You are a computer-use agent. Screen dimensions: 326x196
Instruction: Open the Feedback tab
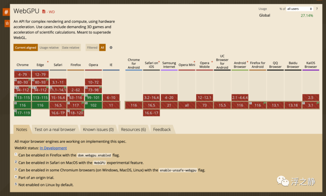pyautogui.click(x=162, y=129)
